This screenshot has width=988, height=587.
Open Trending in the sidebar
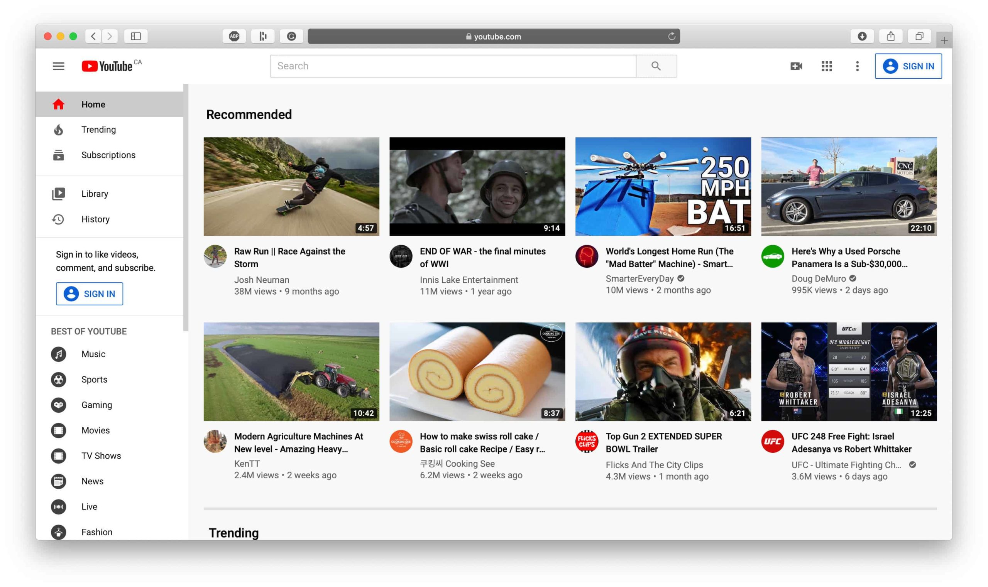click(109, 130)
